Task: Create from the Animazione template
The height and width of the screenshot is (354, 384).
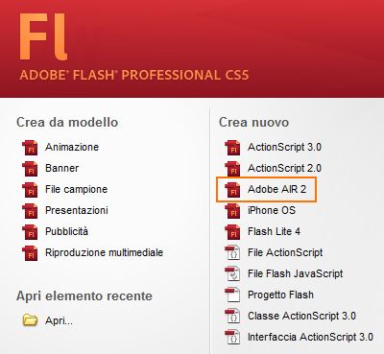Action: [72, 147]
